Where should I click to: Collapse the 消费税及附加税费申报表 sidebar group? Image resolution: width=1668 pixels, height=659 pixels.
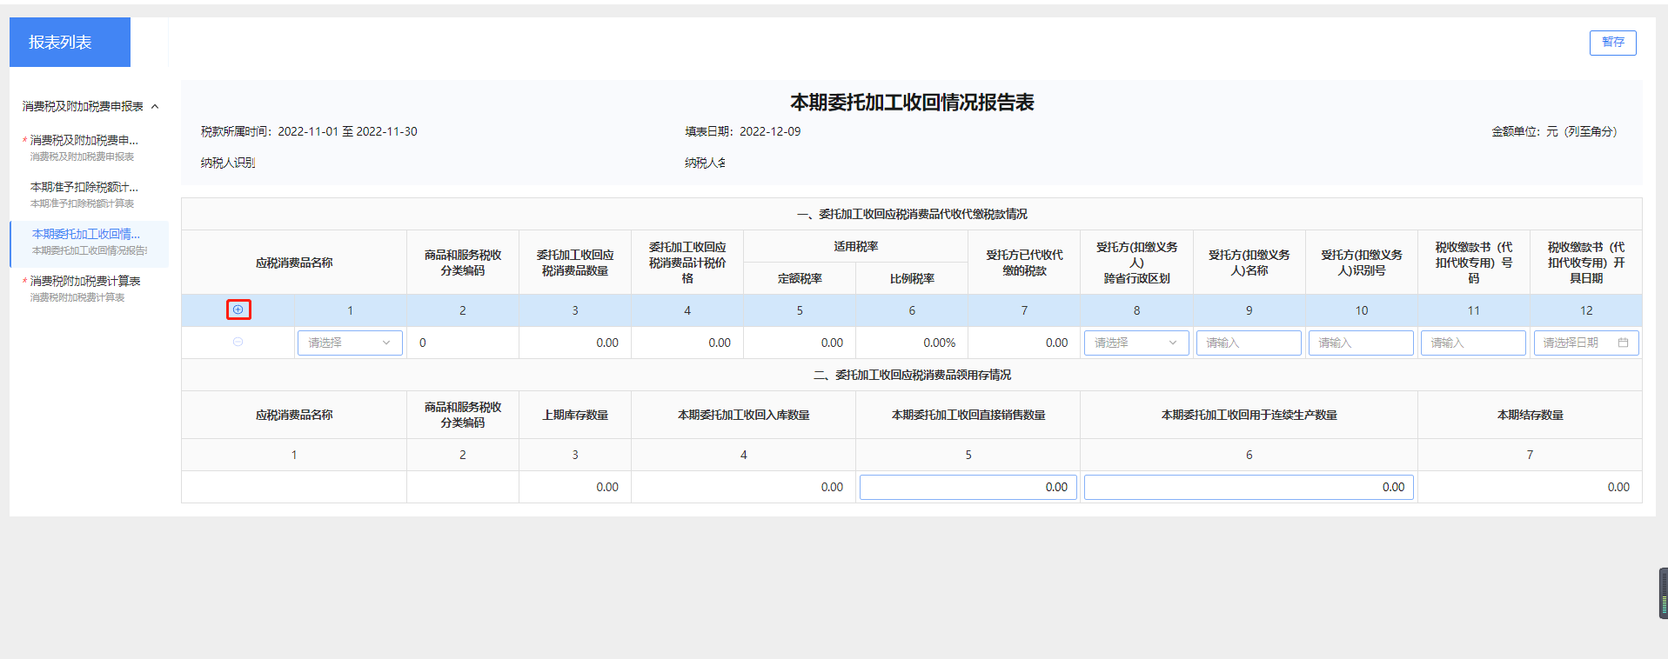click(x=155, y=107)
